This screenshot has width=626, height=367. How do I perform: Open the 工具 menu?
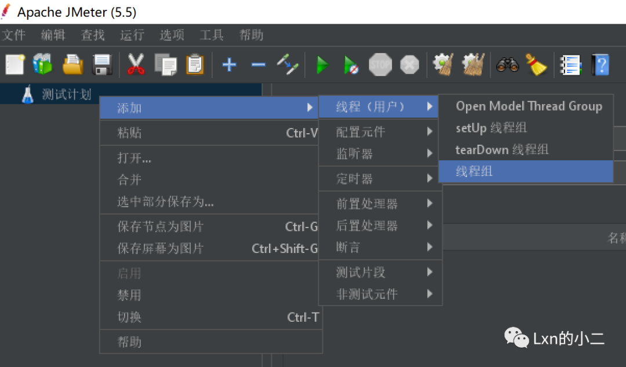coord(212,35)
